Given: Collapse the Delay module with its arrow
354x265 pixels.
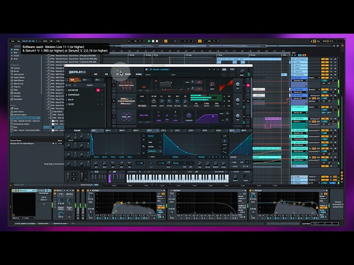Looking at the screenshot, I should point(114,116).
